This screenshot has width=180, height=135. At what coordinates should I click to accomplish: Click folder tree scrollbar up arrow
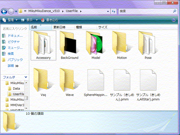click(x=26, y=83)
